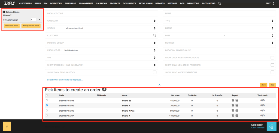Open the blue selected items list button
The image size is (279, 133).
click(x=272, y=126)
